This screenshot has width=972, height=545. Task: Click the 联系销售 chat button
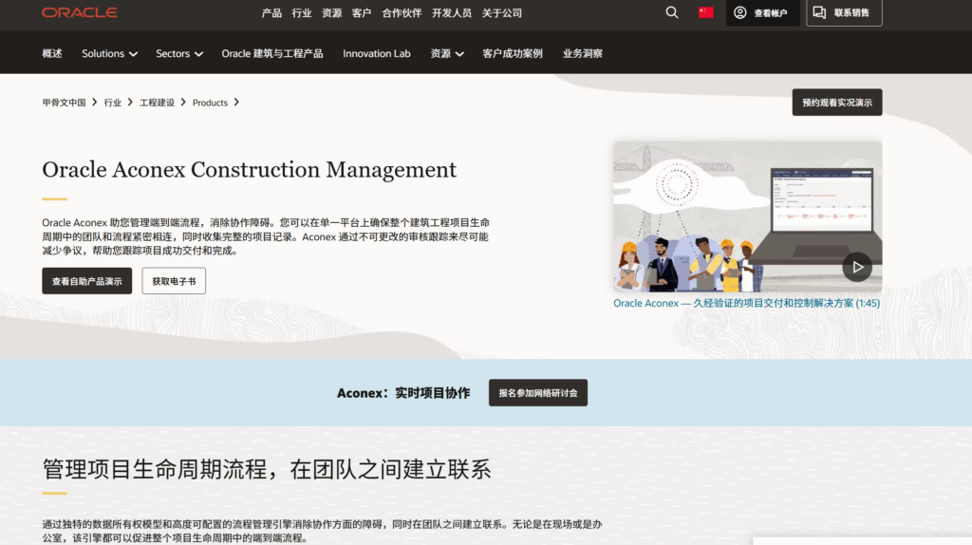coord(844,12)
